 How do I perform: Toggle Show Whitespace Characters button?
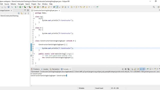(68, 7)
